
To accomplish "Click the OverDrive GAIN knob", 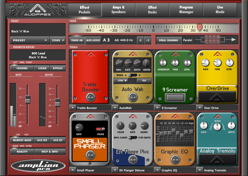I will point(205,63).
